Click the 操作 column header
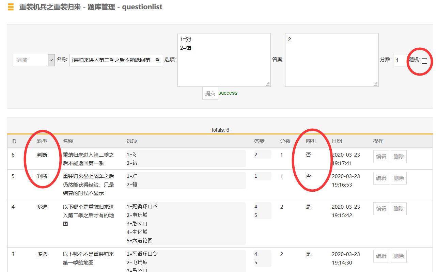The height and width of the screenshot is (272, 437). coord(378,141)
